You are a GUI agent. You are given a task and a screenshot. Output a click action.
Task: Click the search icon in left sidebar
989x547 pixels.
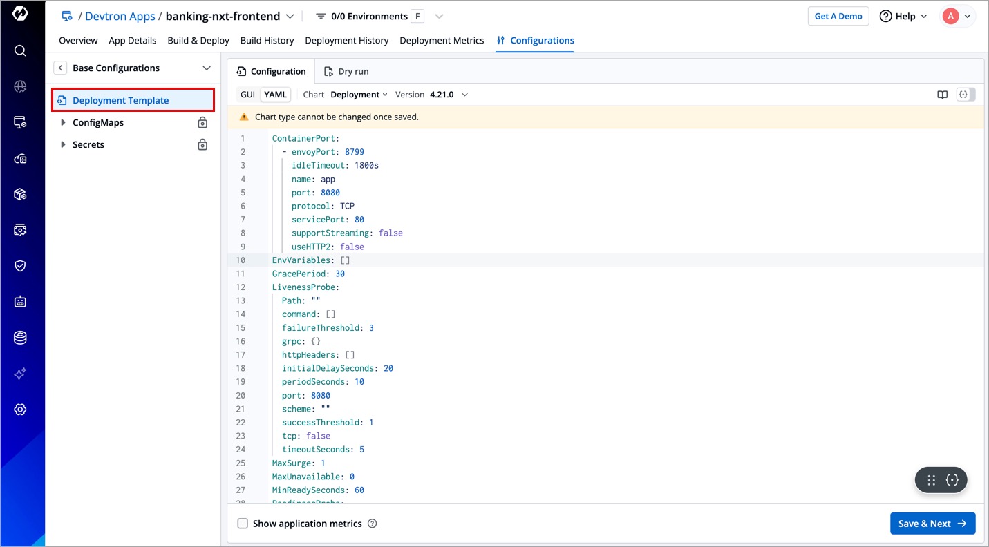point(20,50)
